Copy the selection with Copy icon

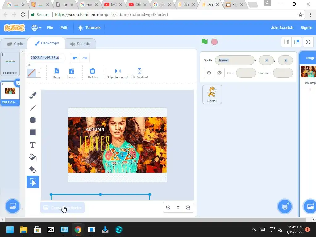pyautogui.click(x=56, y=73)
